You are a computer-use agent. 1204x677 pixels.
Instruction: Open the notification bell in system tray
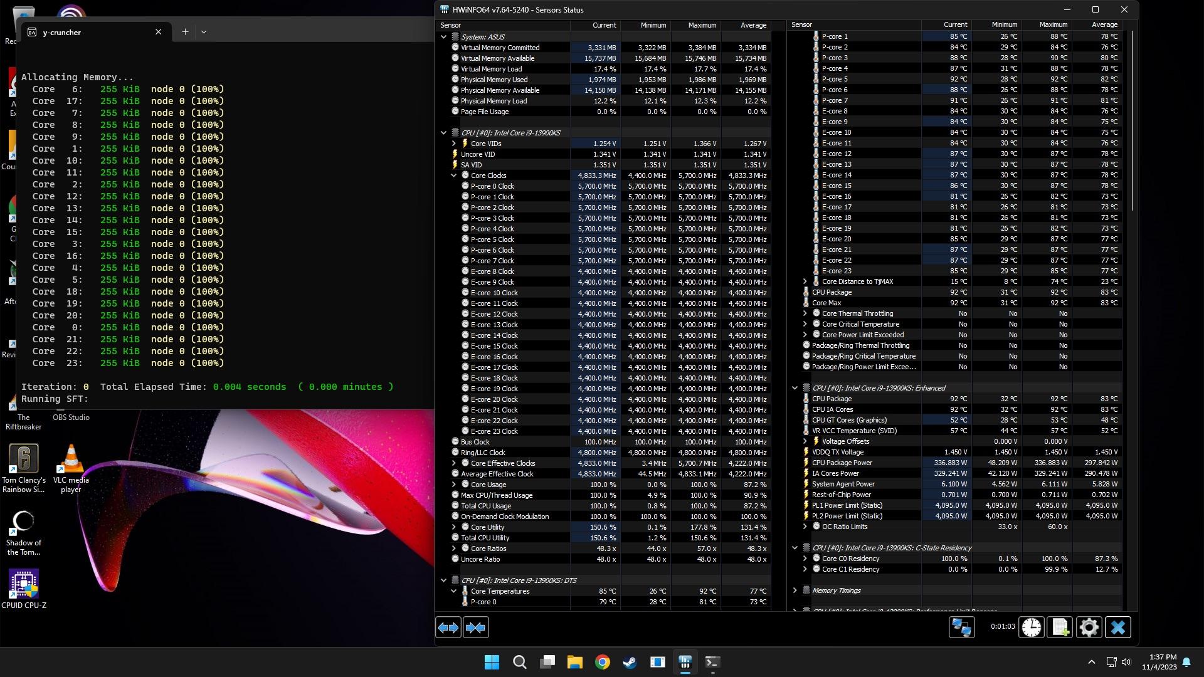pos(1186,662)
